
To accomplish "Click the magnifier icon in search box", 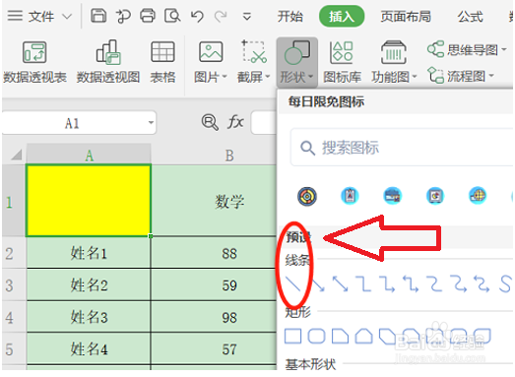I will pyautogui.click(x=308, y=148).
